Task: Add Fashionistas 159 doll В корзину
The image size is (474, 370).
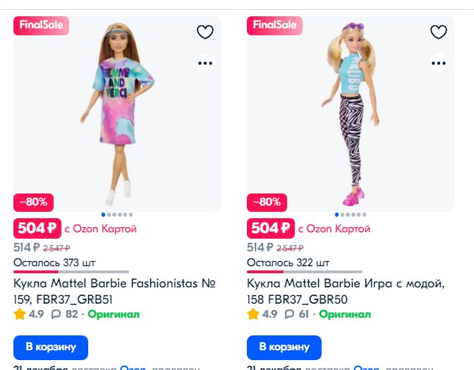Action: [51, 347]
